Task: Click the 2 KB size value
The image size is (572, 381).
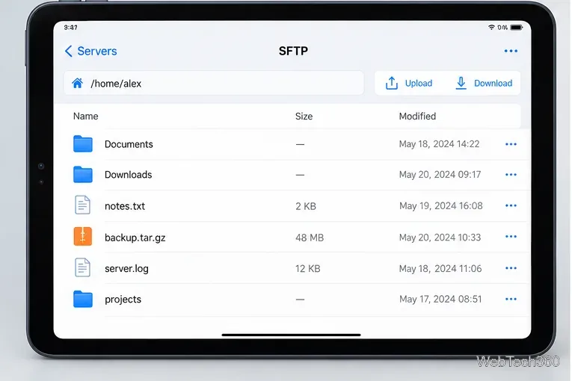Action: pyautogui.click(x=306, y=206)
